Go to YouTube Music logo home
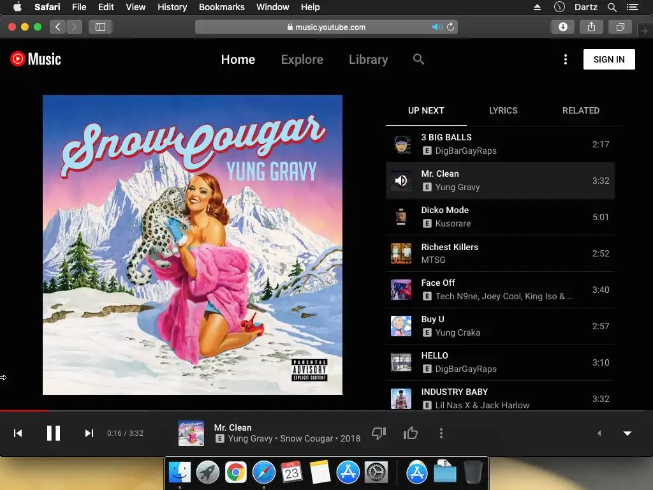The image size is (653, 490). [x=36, y=59]
